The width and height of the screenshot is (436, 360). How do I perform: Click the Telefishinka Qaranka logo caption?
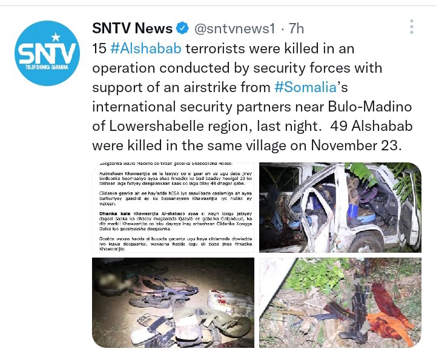[47, 67]
